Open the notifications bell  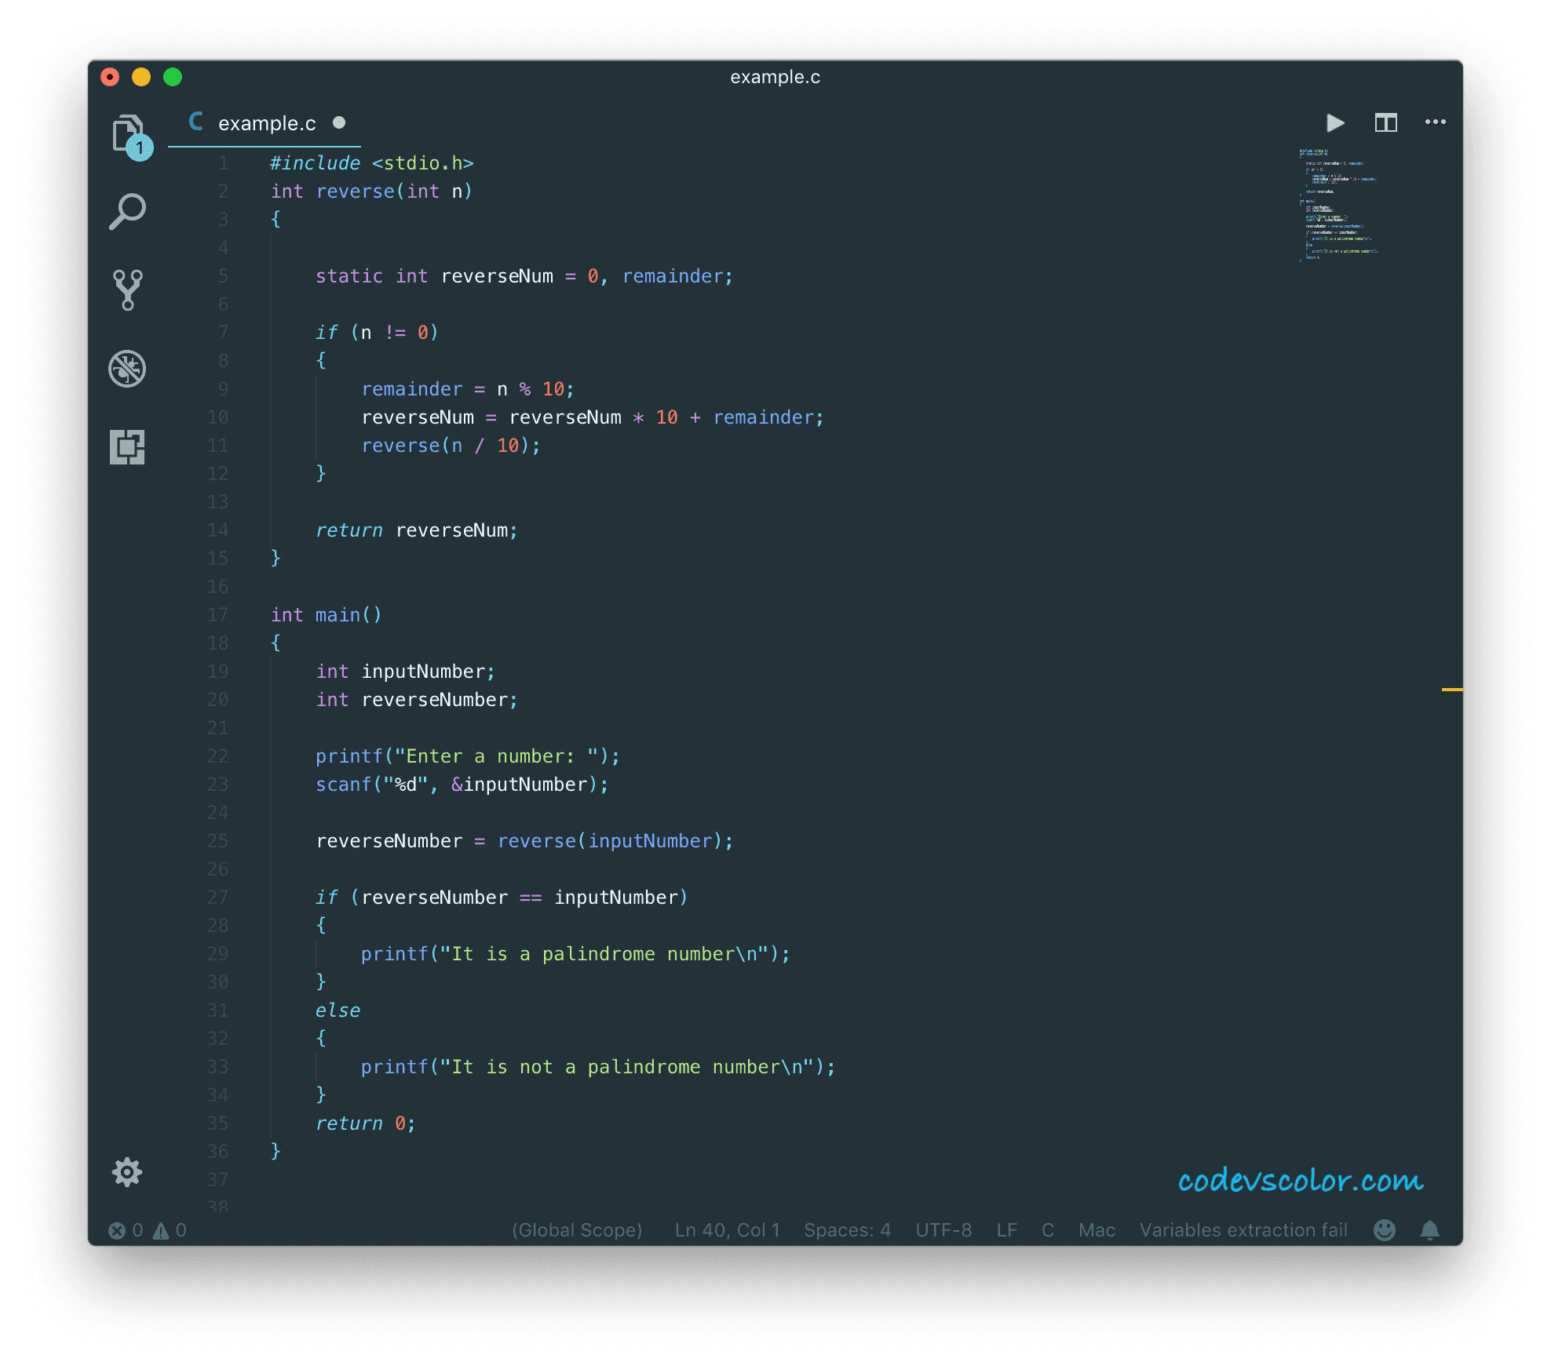(x=1430, y=1229)
